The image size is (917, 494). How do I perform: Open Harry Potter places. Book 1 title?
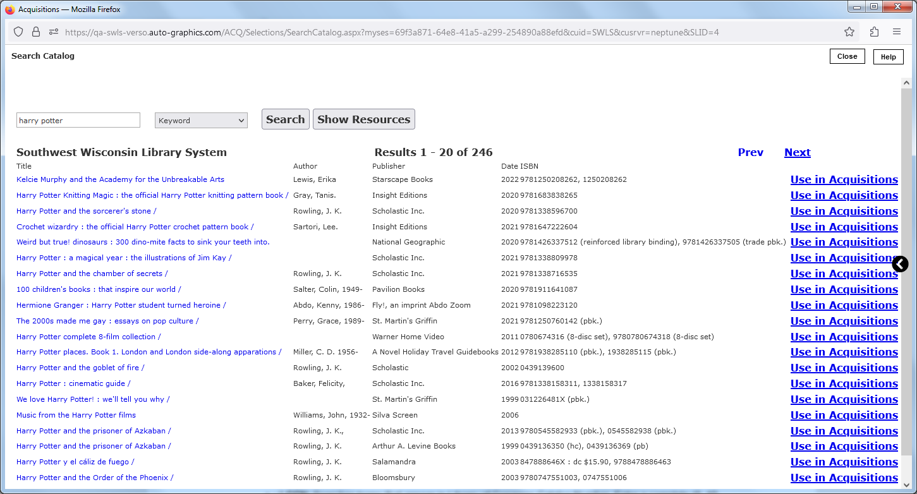click(x=149, y=352)
